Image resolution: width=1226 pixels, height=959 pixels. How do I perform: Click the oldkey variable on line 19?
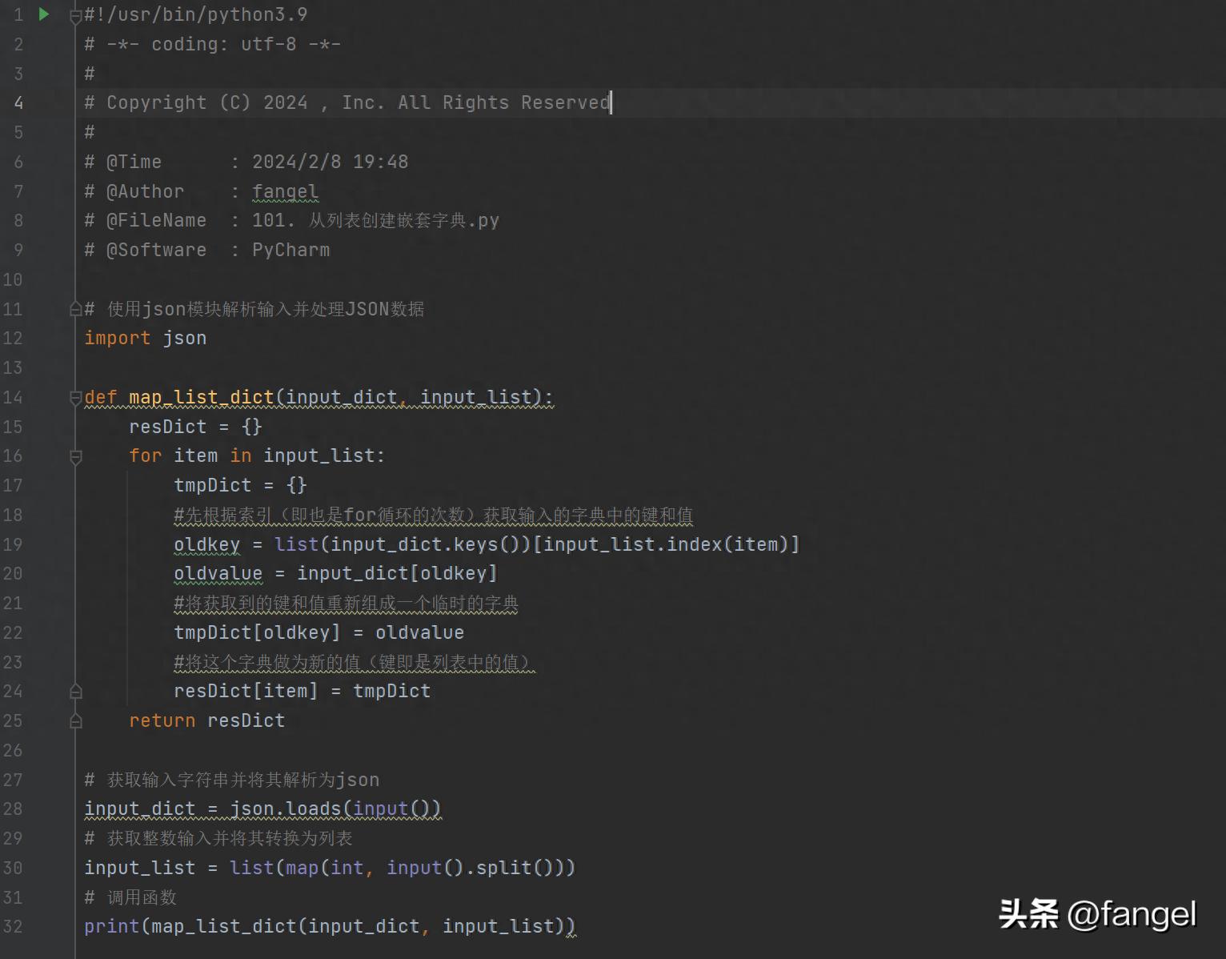pyautogui.click(x=207, y=544)
